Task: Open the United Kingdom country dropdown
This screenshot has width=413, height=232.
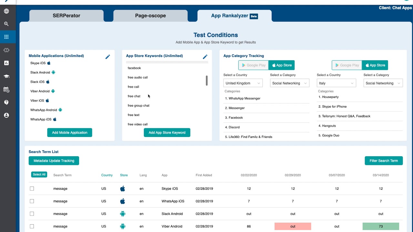Action: [243, 83]
